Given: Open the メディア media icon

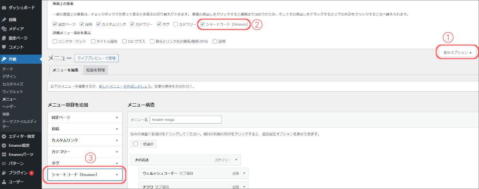Looking at the screenshot, I should tap(4, 29).
